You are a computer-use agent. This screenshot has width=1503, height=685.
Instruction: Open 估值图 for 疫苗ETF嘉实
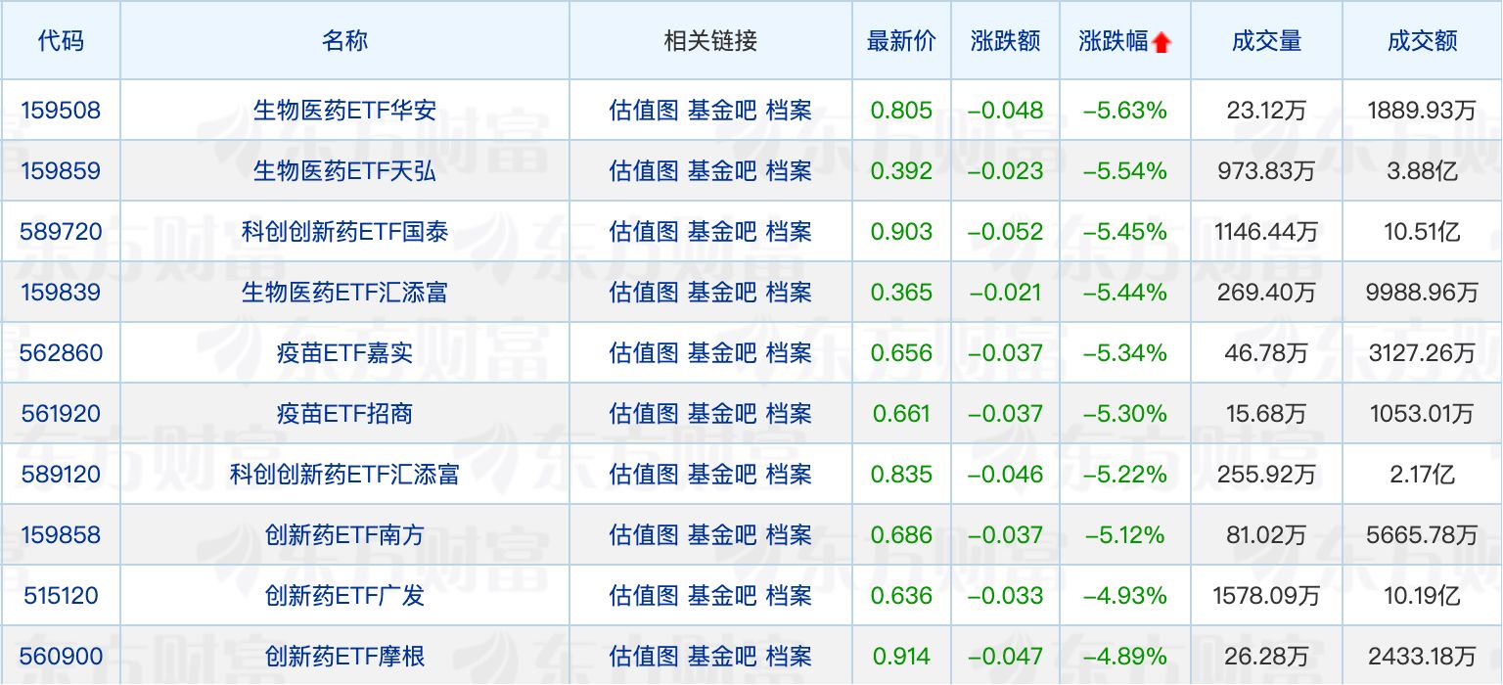tap(643, 353)
